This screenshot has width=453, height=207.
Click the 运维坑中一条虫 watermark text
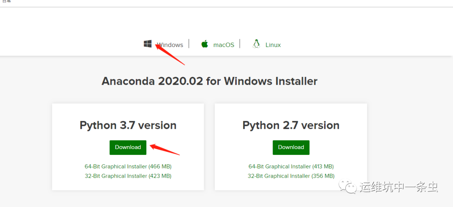[398, 187]
